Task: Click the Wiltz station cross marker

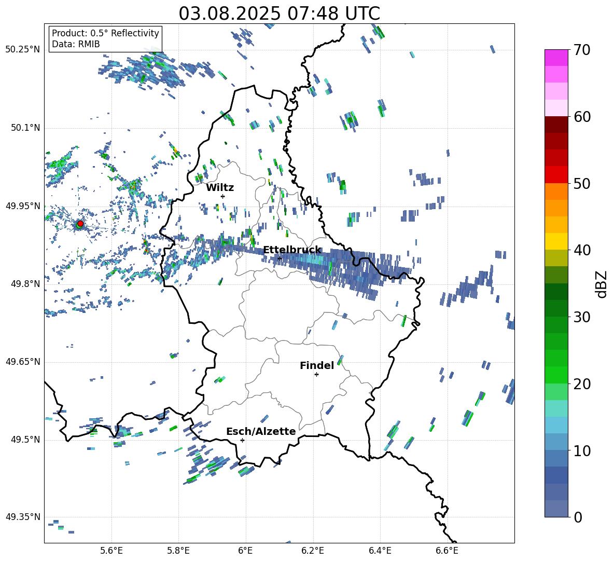Action: (223, 196)
